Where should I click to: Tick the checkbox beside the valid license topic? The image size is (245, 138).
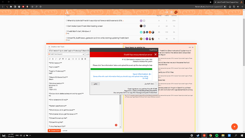pyautogui.click(x=66, y=21)
